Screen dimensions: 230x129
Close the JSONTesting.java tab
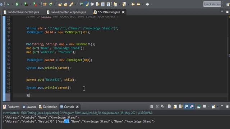click(x=123, y=12)
